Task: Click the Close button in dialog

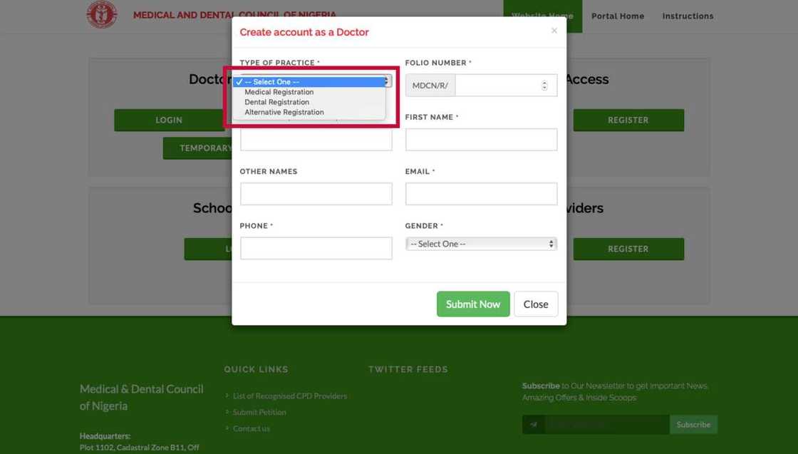Action: click(x=536, y=304)
